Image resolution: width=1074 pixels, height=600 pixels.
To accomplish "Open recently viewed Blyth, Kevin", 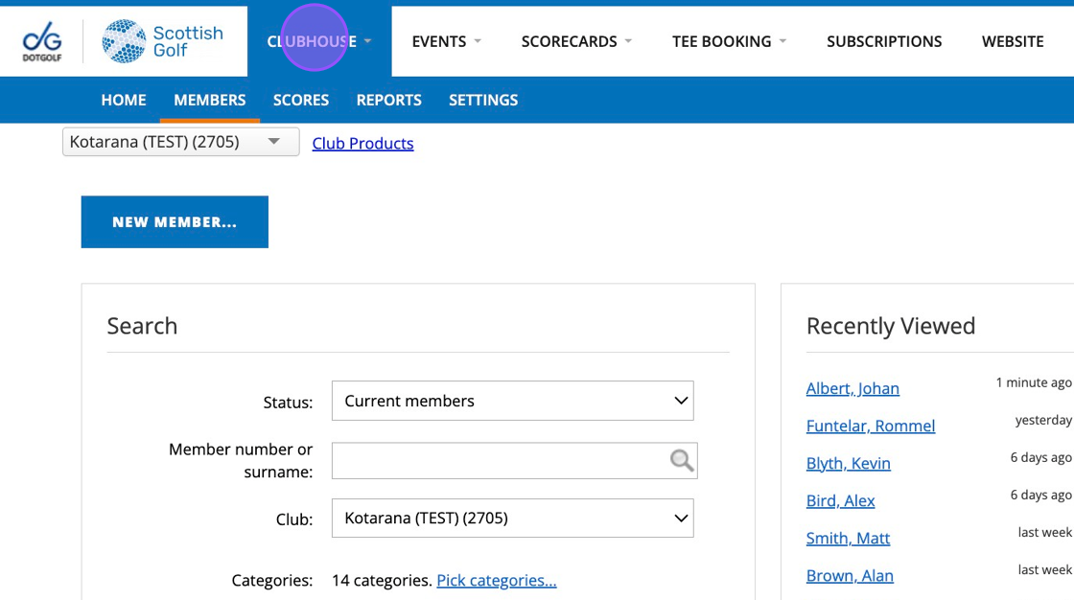I will (848, 463).
